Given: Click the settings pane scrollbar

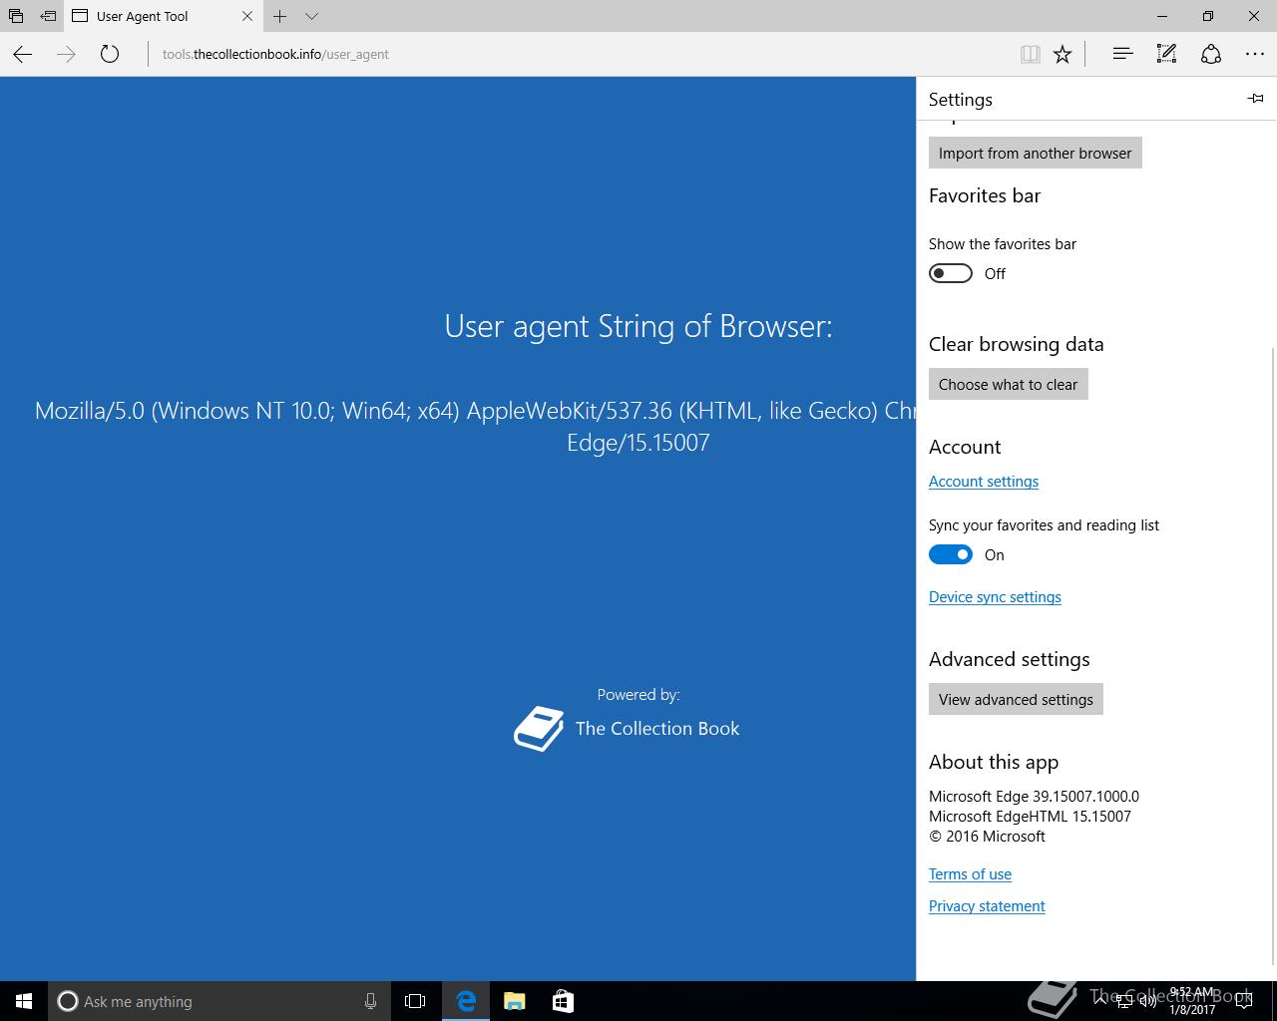Looking at the screenshot, I should tap(1272, 656).
